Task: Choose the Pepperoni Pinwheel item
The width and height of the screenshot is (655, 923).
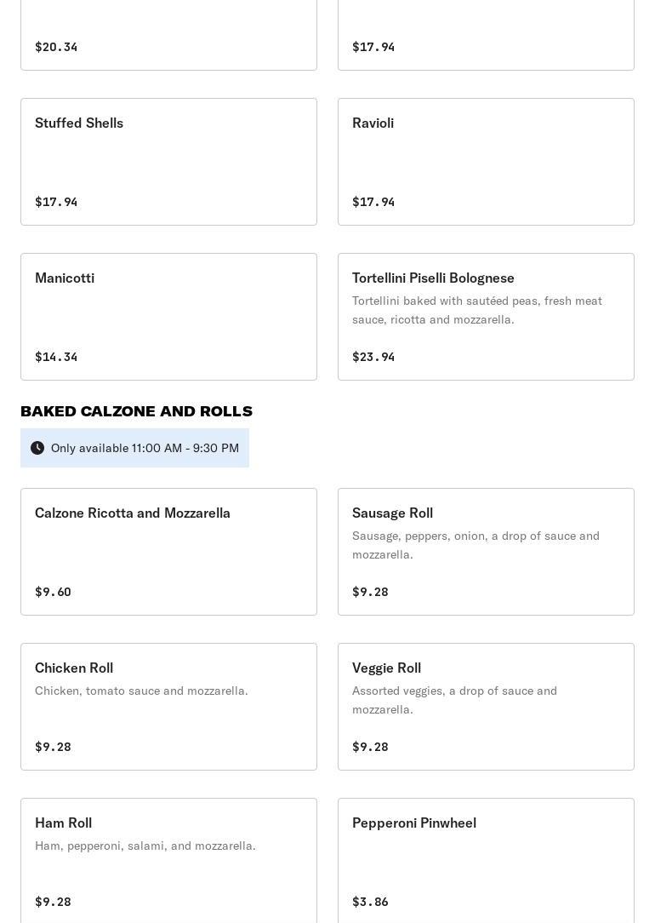Action: pyautogui.click(x=486, y=860)
